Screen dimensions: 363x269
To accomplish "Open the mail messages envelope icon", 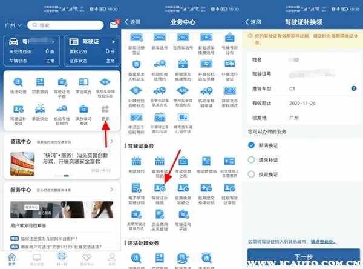I will pyautogui.click(x=113, y=25).
